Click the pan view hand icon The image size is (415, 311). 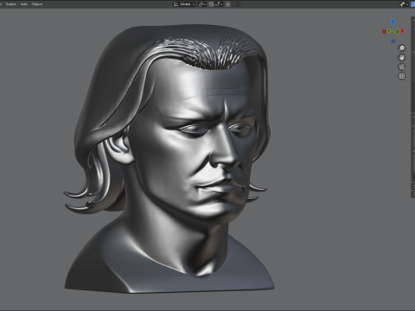coord(402,58)
